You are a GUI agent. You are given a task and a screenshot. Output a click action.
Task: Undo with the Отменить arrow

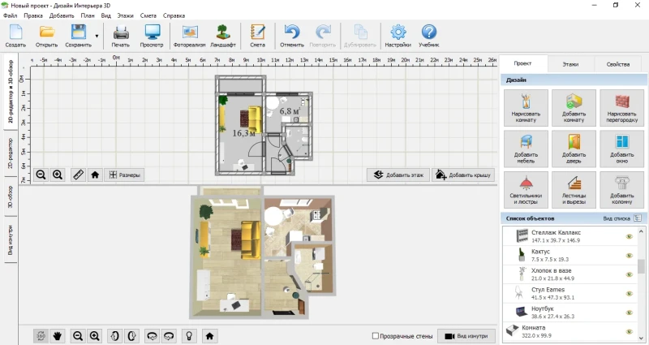click(x=292, y=36)
